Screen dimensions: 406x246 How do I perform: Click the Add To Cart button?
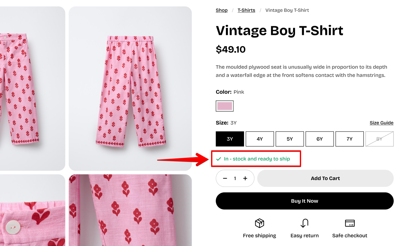click(x=325, y=178)
